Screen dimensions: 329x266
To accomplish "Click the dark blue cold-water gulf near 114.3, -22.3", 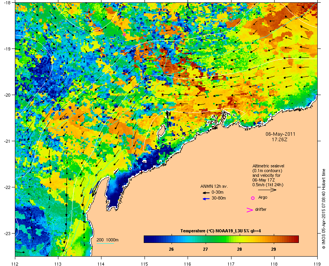I will click(x=114, y=194).
